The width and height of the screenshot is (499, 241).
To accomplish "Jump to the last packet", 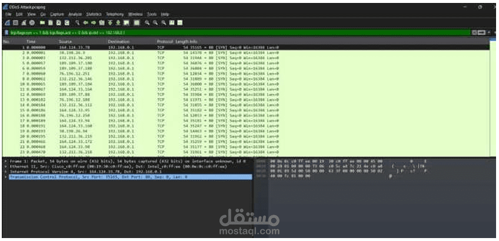I will [x=118, y=22].
